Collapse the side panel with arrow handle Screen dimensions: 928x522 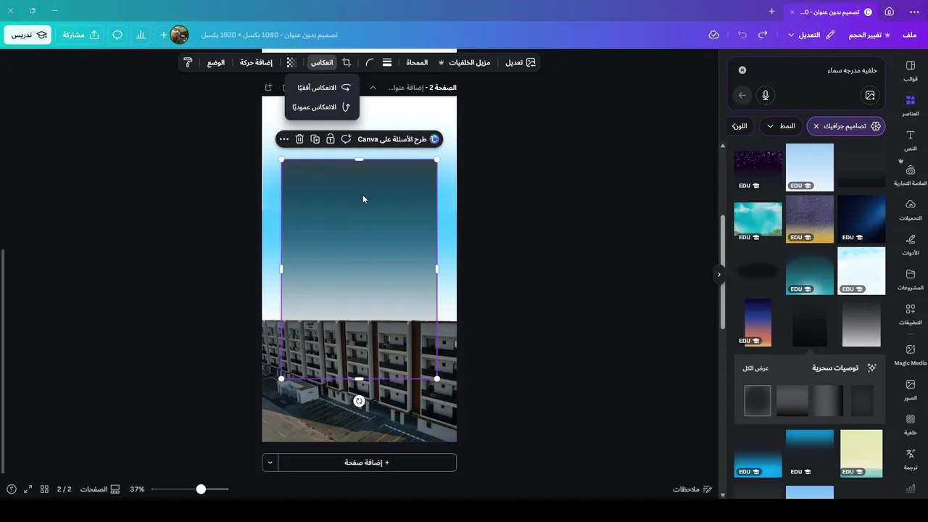click(719, 275)
